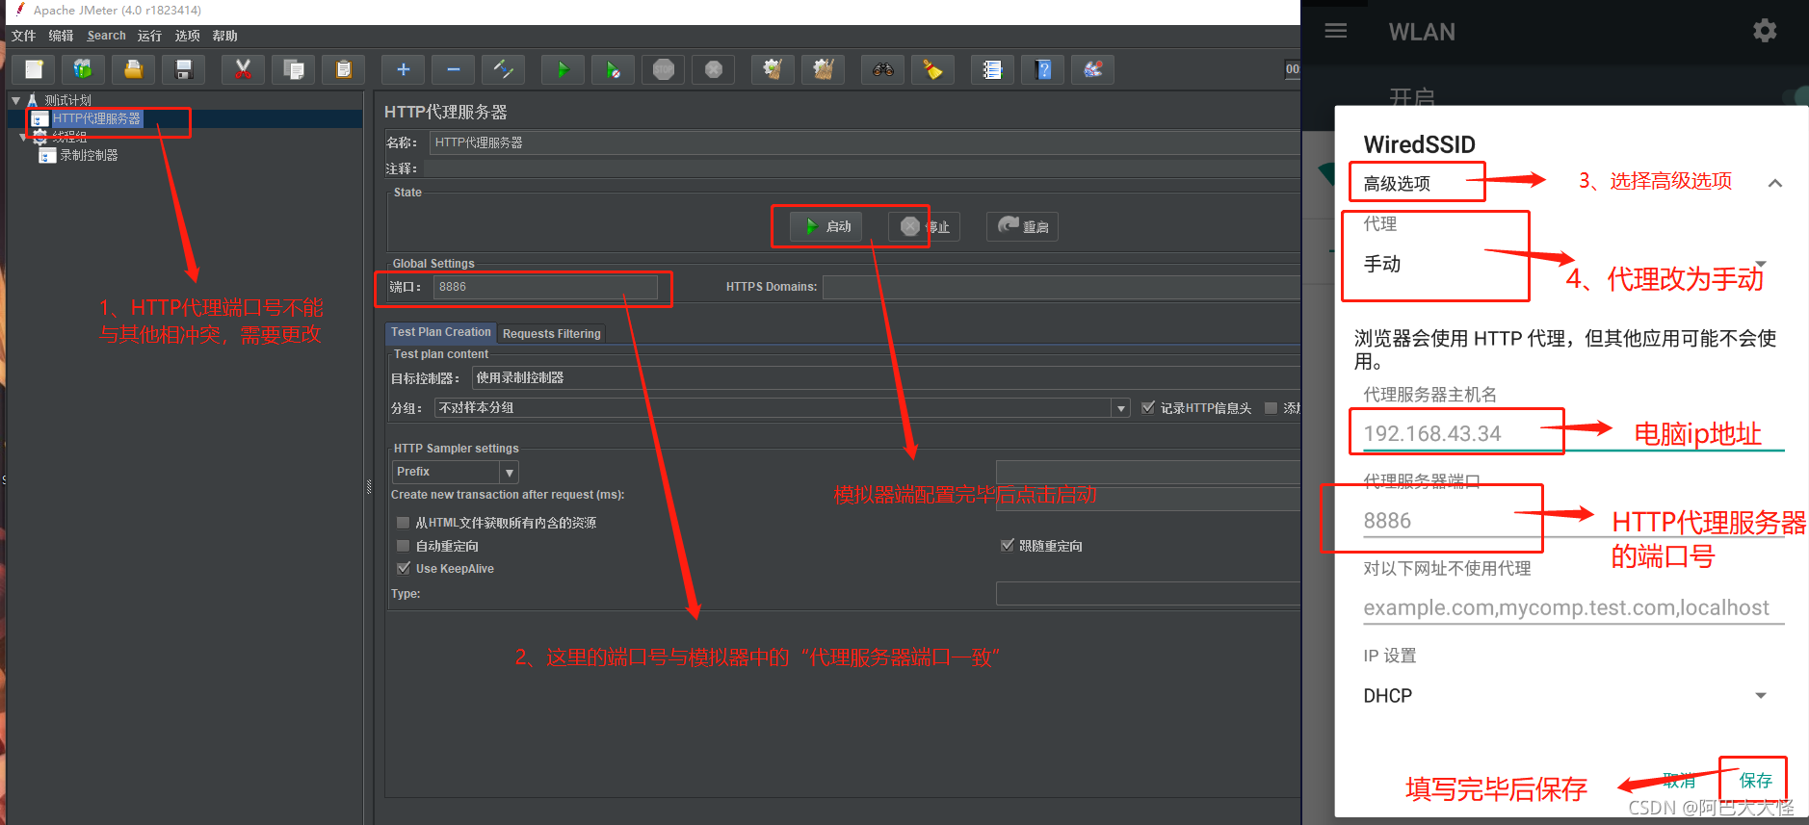Toggle the Use KeepAlive checkbox
The width and height of the screenshot is (1809, 825).
click(x=404, y=569)
